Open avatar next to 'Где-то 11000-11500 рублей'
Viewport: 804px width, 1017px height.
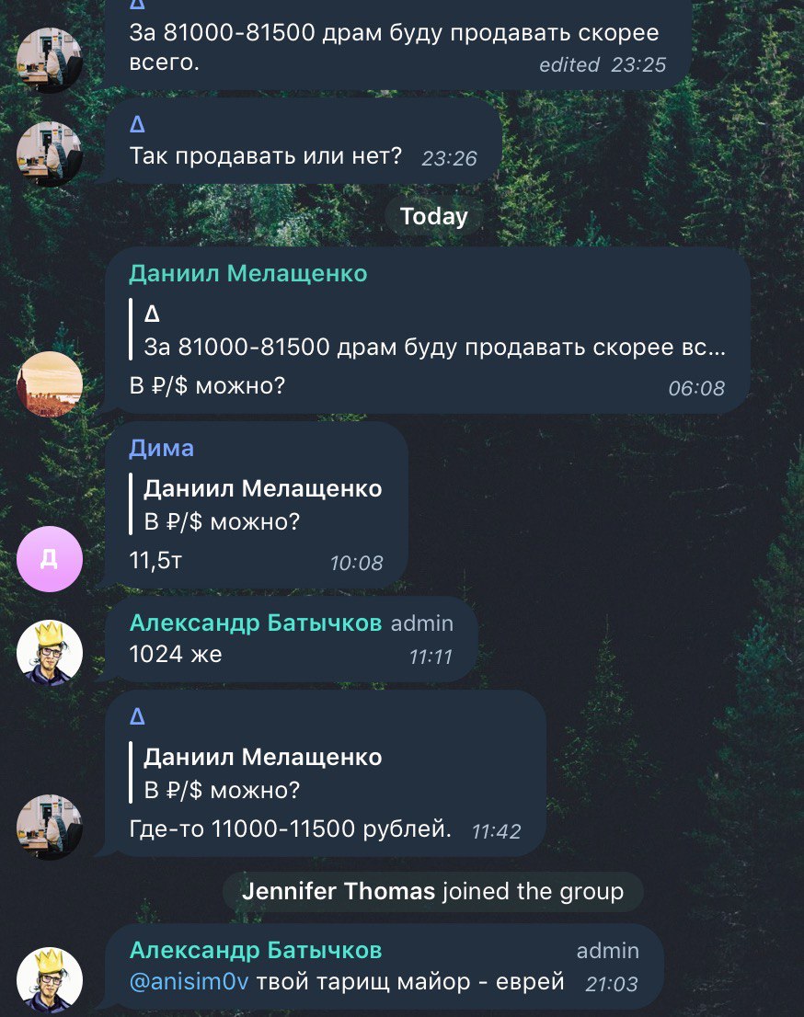click(x=50, y=827)
